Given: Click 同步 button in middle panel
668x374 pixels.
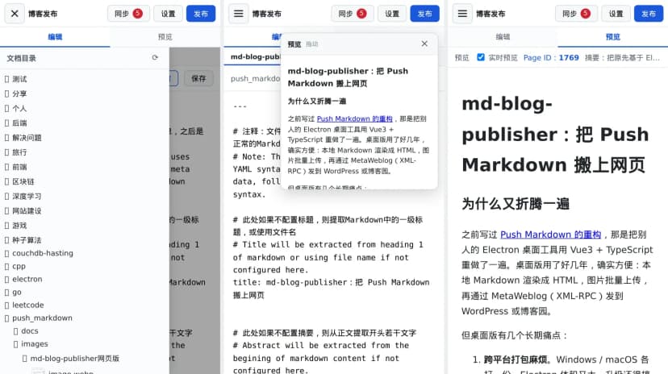Looking at the screenshot, I should point(353,14).
